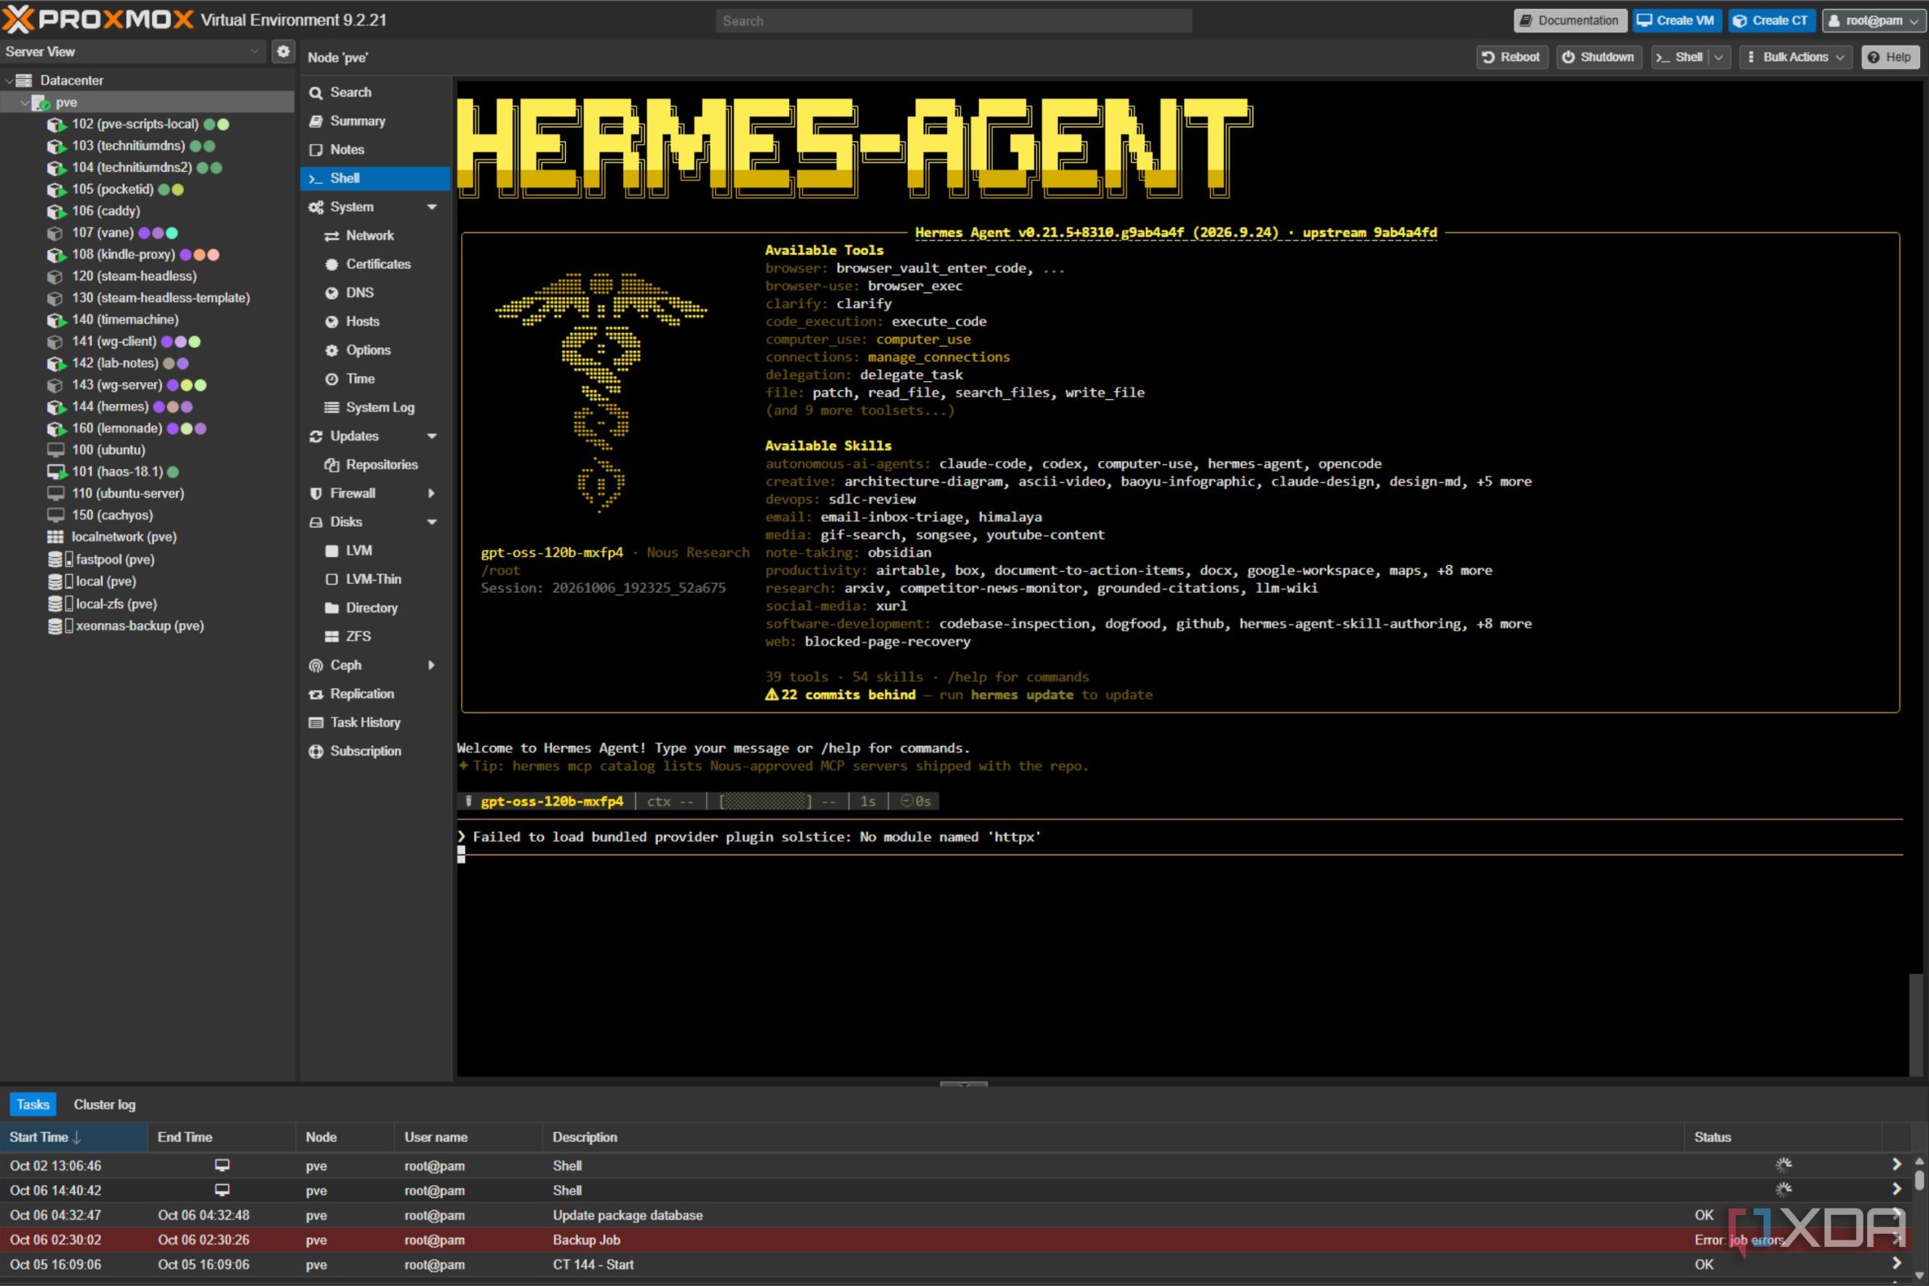The image size is (1929, 1286).
Task: Click the Subscription icon
Action: point(316,752)
